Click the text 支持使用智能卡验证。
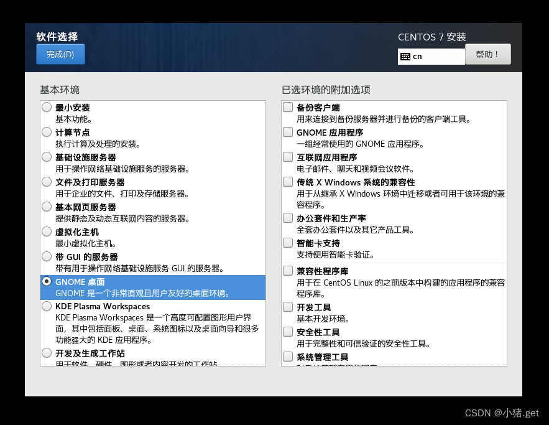The height and width of the screenshot is (425, 549). click(x=335, y=255)
